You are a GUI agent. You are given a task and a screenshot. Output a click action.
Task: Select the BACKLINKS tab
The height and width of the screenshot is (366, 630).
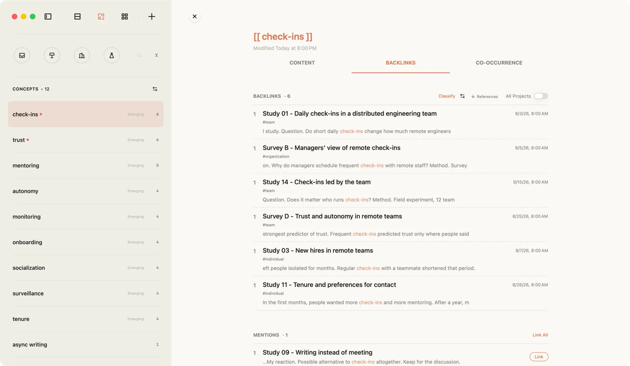pos(400,63)
